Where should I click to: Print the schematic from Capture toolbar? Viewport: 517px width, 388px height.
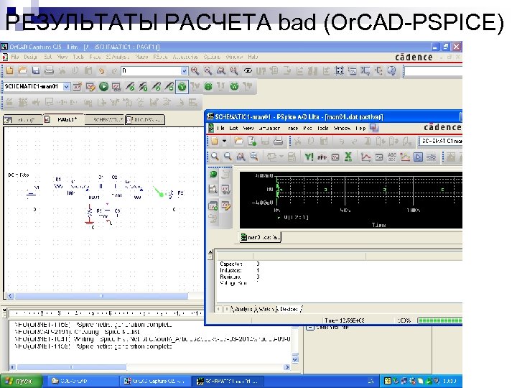click(x=49, y=70)
